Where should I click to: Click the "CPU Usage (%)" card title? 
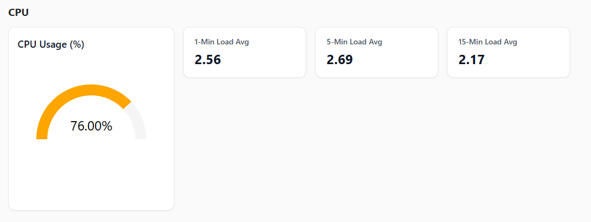tap(51, 45)
